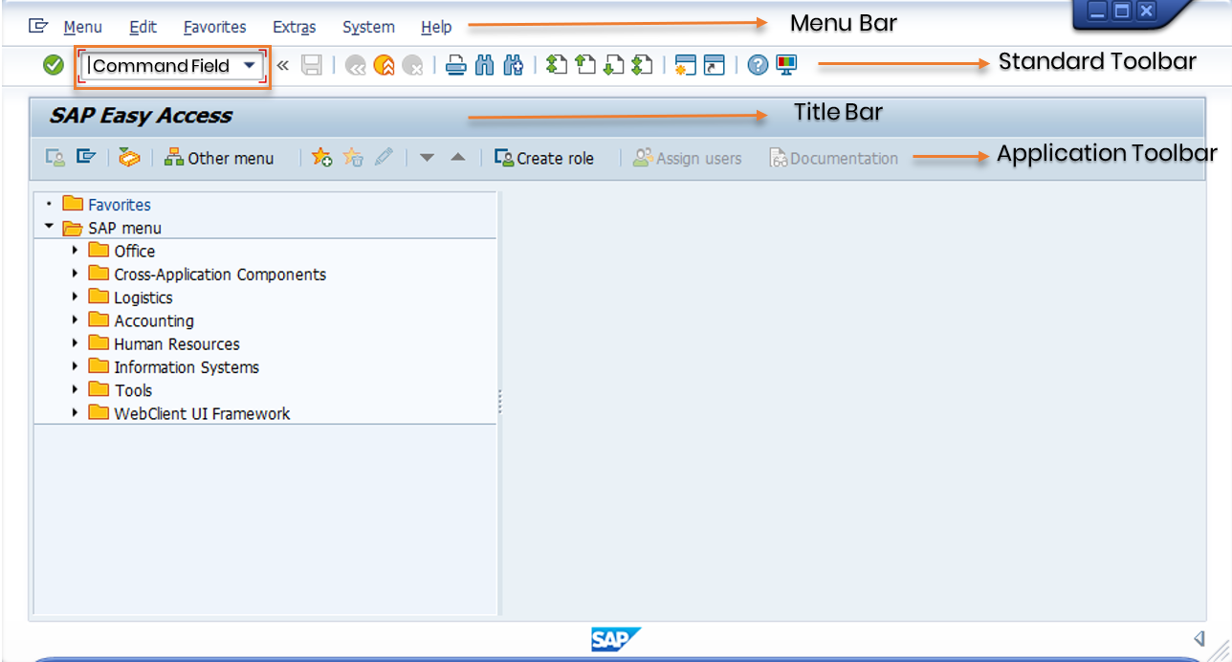Click the Assign users button
Screen dimensions: 1232x662
click(x=687, y=158)
